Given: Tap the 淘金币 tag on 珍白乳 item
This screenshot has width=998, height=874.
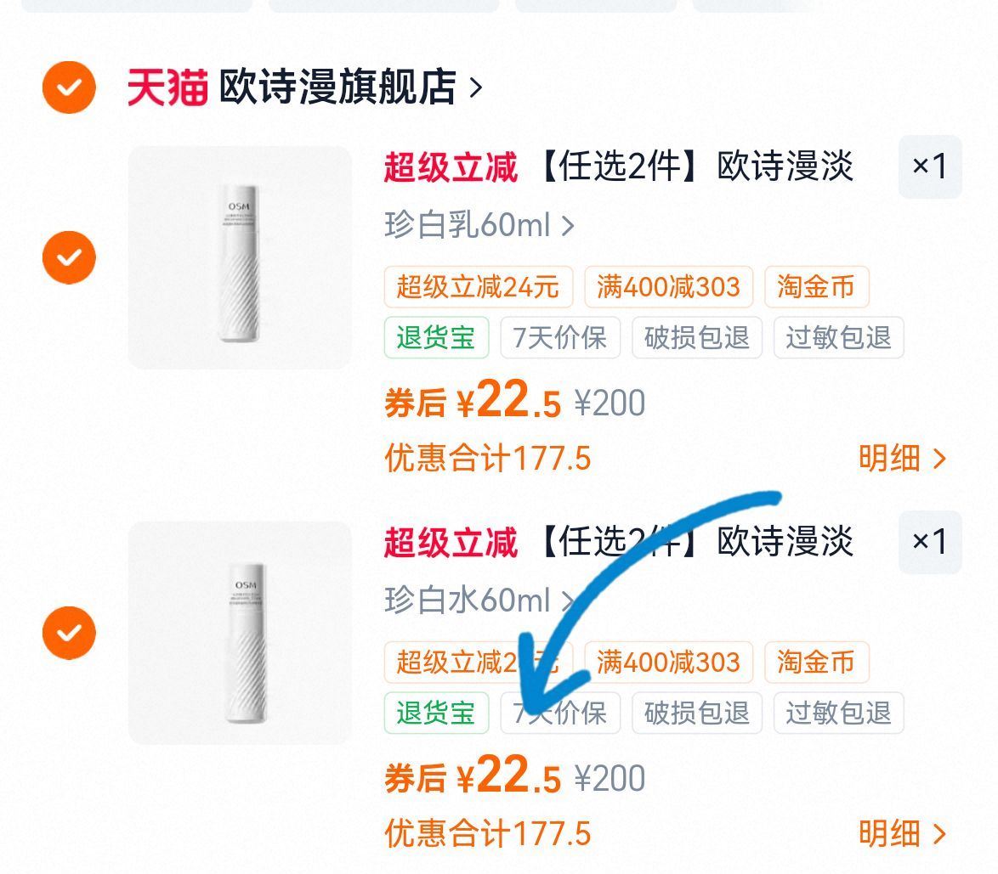Looking at the screenshot, I should coord(816,287).
